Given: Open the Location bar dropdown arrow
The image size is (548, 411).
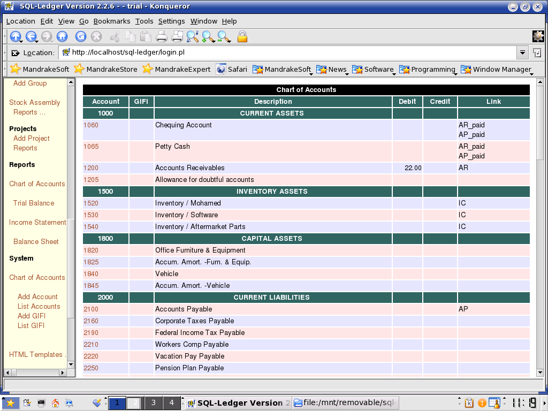Looking at the screenshot, I should point(523,52).
